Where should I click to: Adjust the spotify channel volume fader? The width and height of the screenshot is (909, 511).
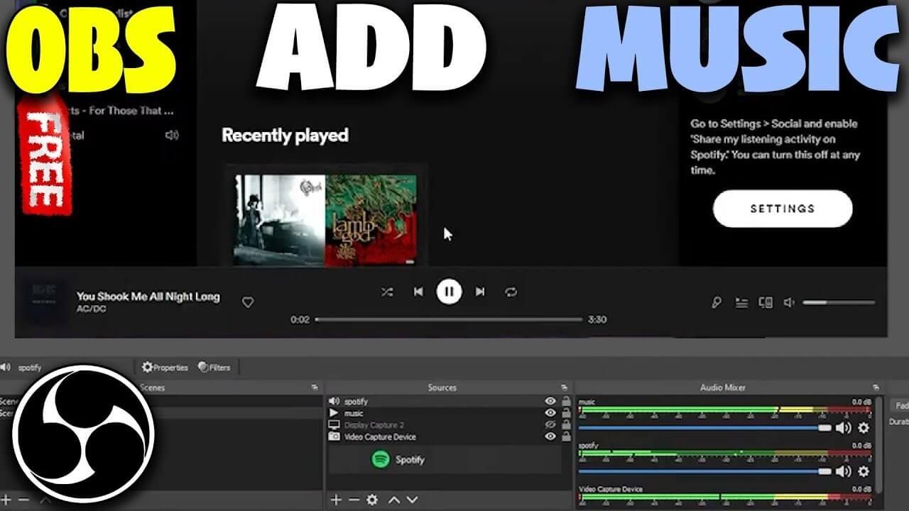(x=705, y=471)
